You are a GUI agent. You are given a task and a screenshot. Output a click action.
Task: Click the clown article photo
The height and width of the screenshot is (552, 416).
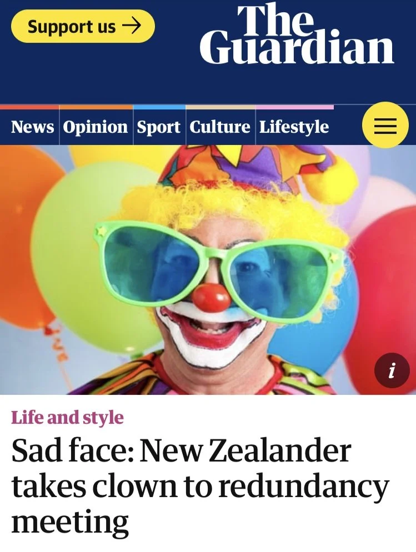(208, 270)
